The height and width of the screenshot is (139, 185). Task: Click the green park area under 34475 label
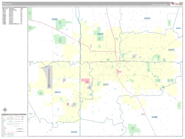pyautogui.click(x=99, y=38)
